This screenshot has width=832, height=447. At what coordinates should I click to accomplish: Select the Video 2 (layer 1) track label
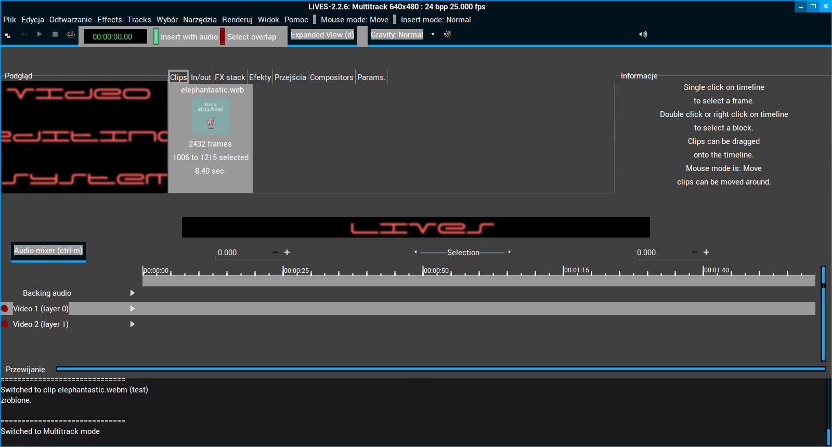point(41,324)
